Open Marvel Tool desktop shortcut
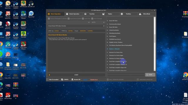188x105 pixels. point(31,14)
